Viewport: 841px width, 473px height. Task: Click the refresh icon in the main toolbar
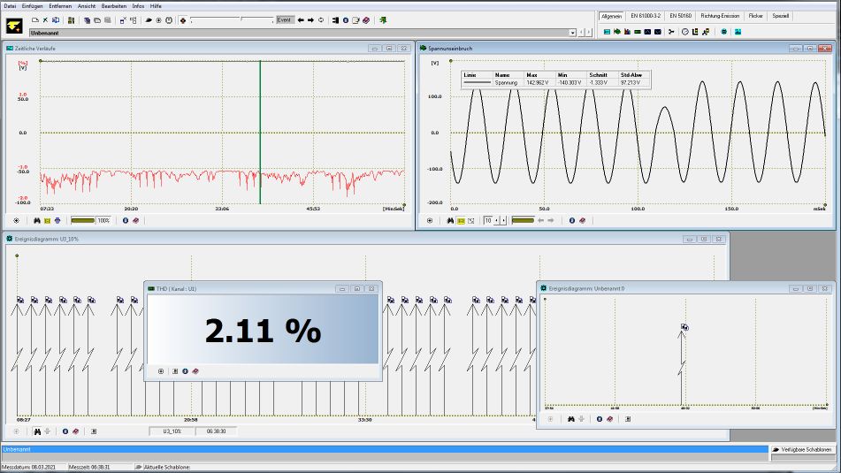(320, 19)
